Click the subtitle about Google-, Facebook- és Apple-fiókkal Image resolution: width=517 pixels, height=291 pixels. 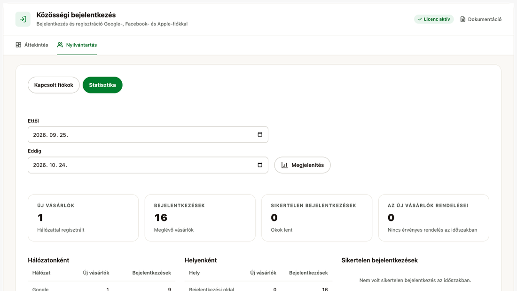112,24
